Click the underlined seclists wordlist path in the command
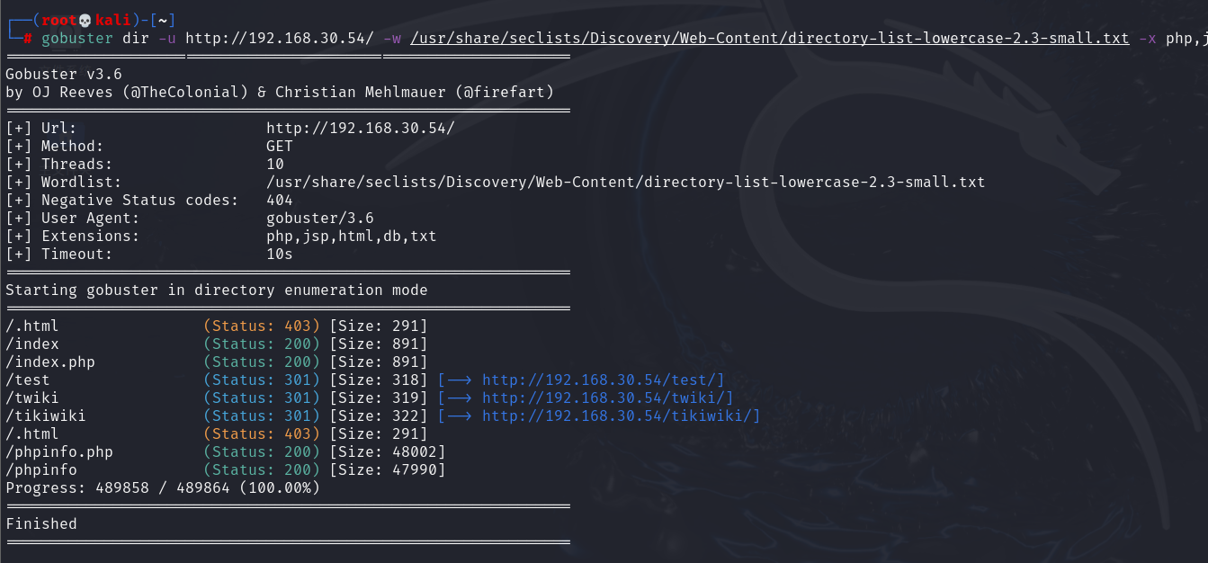 click(769, 38)
